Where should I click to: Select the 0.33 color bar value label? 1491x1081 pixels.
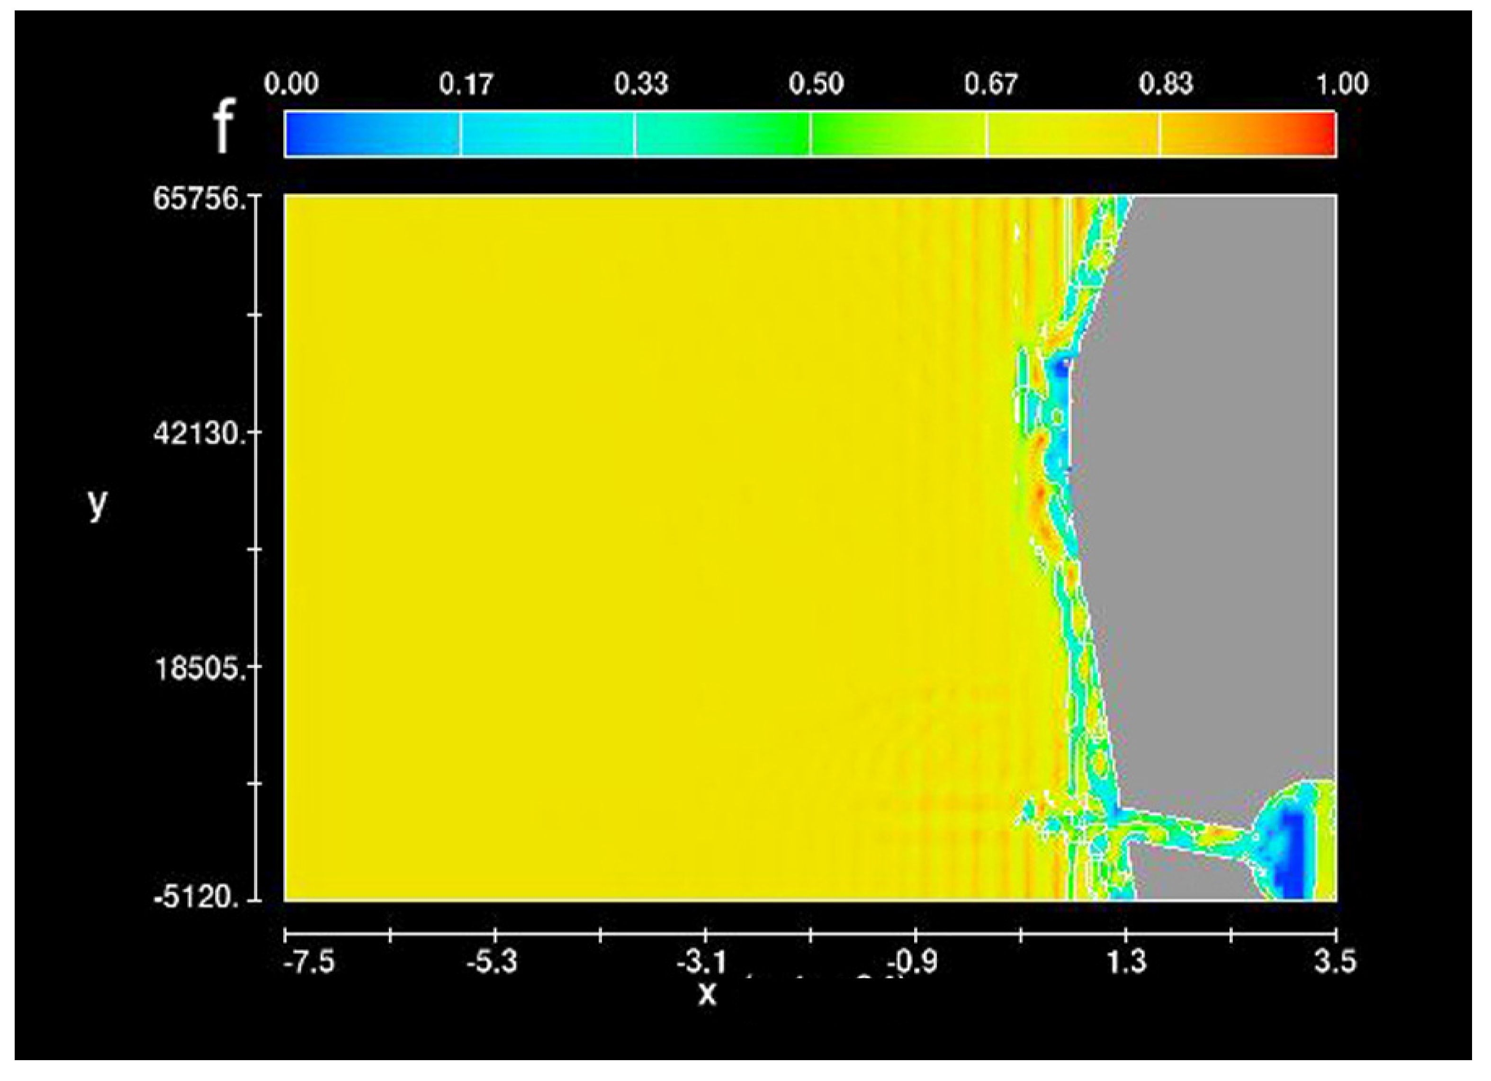click(x=641, y=84)
